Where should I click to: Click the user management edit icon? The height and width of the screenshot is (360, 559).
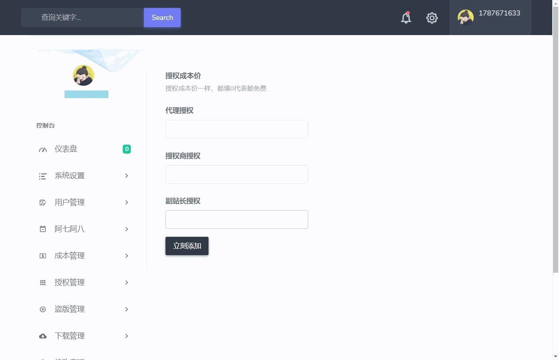coord(43,203)
